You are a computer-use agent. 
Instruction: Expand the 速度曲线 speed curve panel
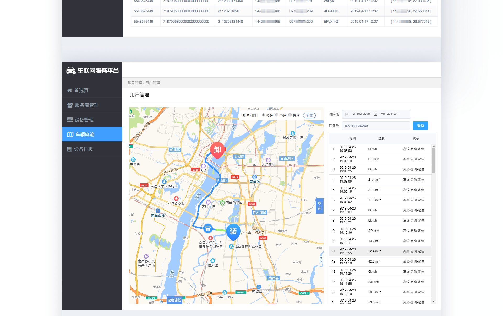[174, 300]
